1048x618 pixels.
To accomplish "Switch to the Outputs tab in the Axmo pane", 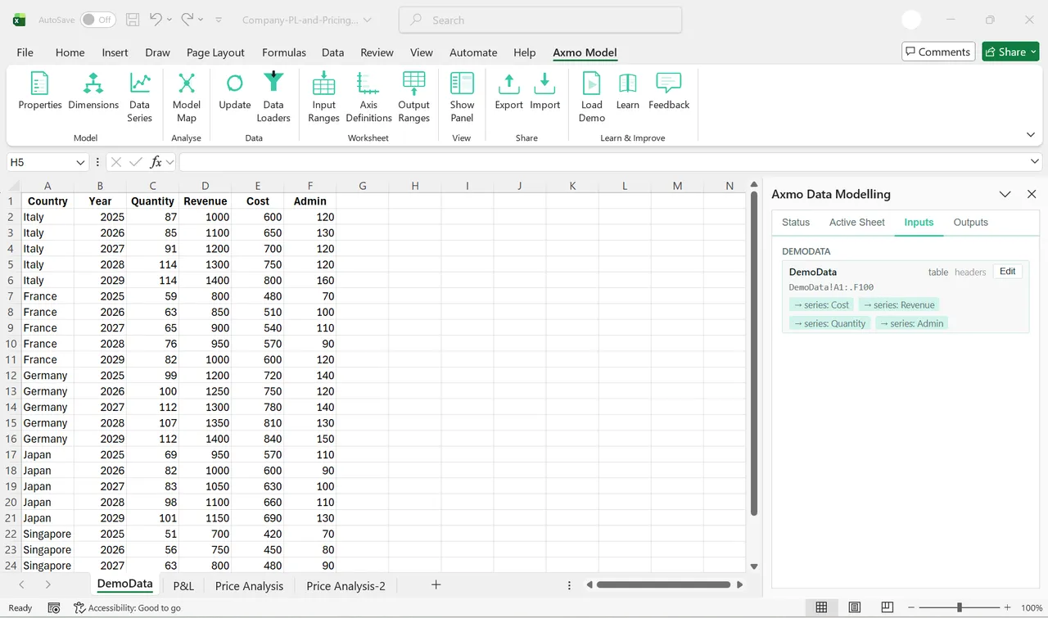I will [x=971, y=222].
